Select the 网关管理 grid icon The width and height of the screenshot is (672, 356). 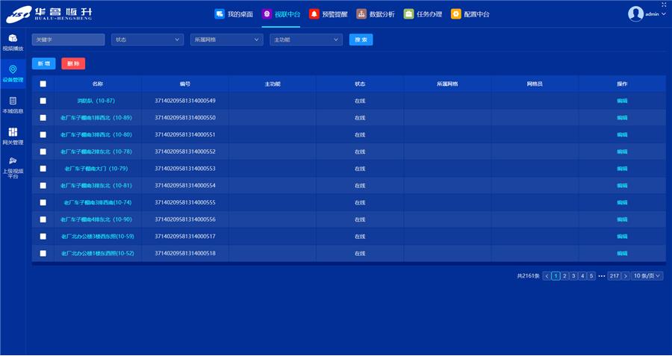(13, 132)
